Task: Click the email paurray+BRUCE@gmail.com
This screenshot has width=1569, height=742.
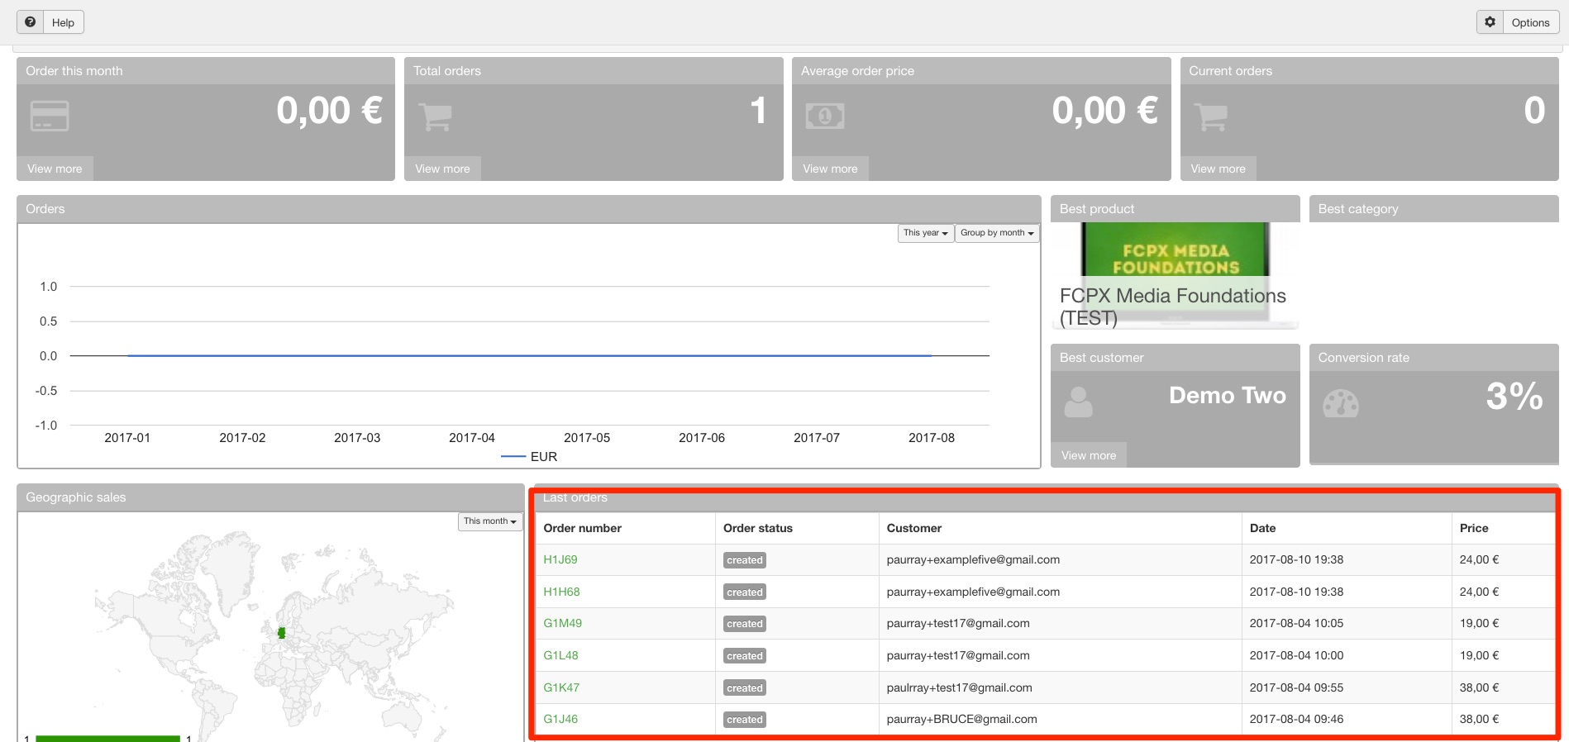Action: (x=962, y=719)
